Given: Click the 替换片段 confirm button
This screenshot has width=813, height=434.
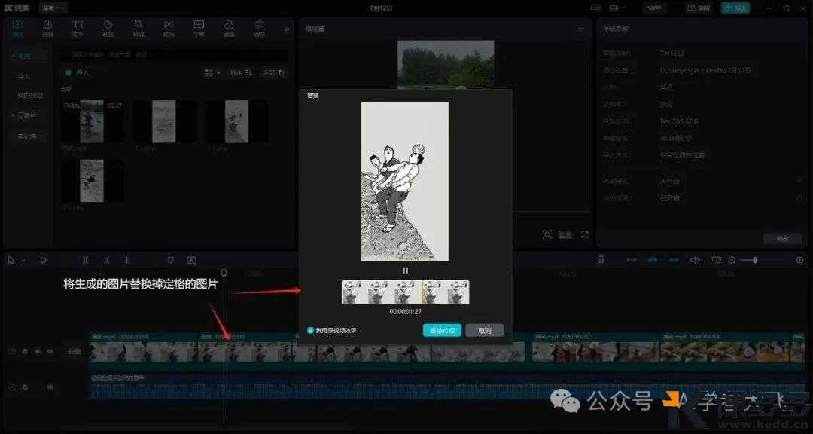Looking at the screenshot, I should click(442, 331).
